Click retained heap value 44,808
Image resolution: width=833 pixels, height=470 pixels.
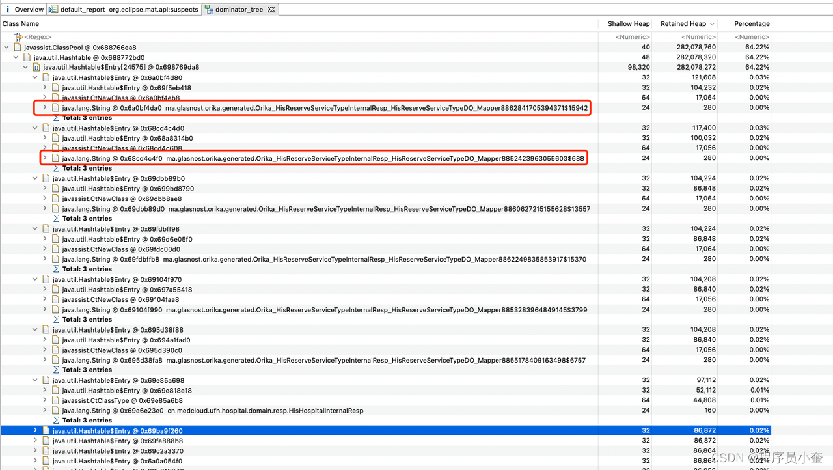click(x=704, y=400)
